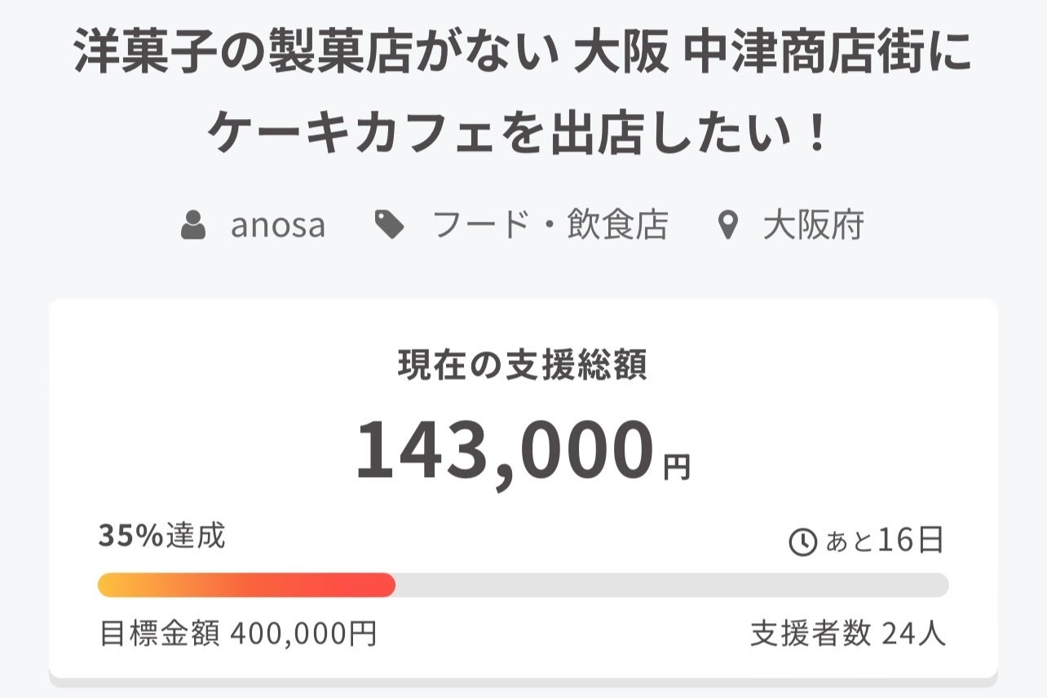1047x698 pixels.
Task: Select the 大阪府 location link
Action: click(813, 225)
